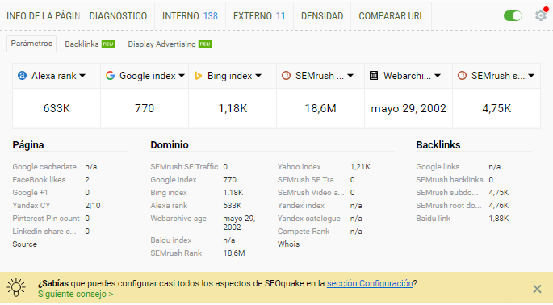Open the INTERNO 138 tab
Screen dimensions: 553x305
190,16
